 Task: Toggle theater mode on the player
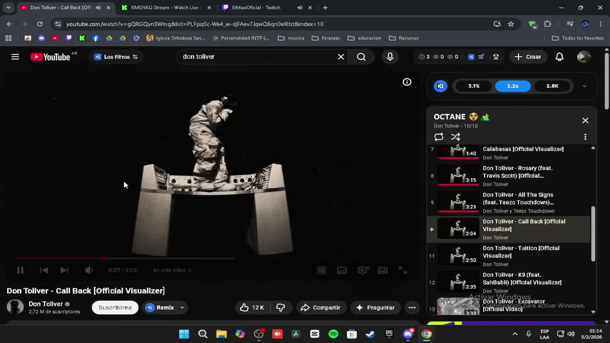point(383,270)
